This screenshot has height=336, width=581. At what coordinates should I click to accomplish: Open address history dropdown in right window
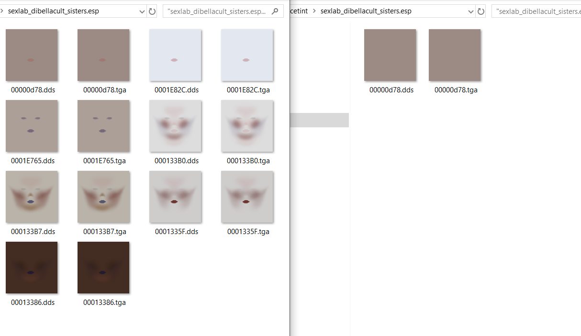[471, 11]
